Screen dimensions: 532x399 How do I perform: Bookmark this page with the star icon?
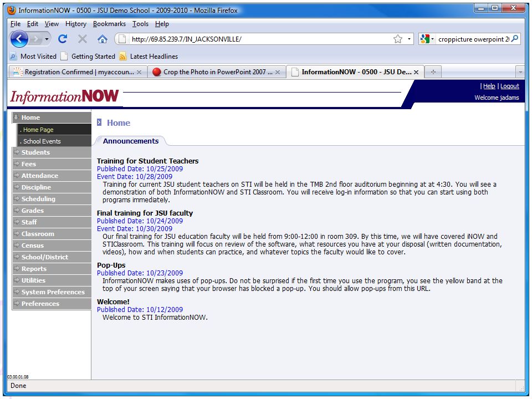click(x=398, y=39)
